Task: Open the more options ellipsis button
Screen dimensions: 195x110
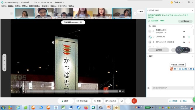Action: [128, 101]
